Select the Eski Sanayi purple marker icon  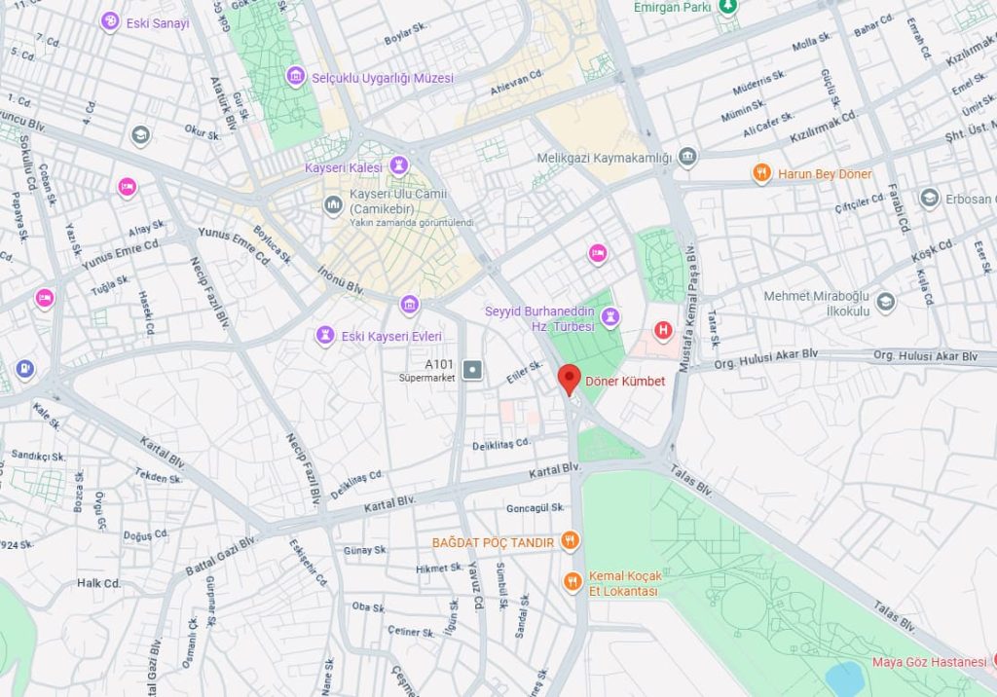[110, 21]
